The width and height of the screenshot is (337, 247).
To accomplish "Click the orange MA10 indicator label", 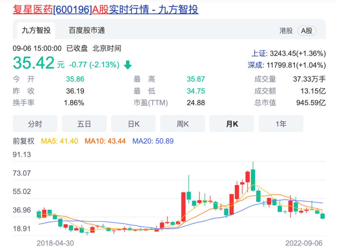I will click(x=105, y=141).
